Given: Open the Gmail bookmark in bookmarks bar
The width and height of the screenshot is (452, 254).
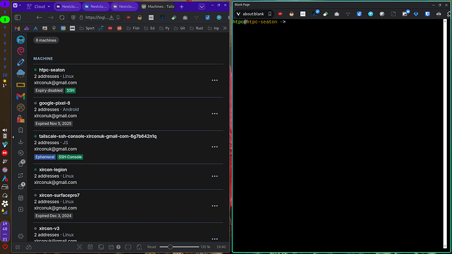Looking at the screenshot, I should click(x=17, y=28).
